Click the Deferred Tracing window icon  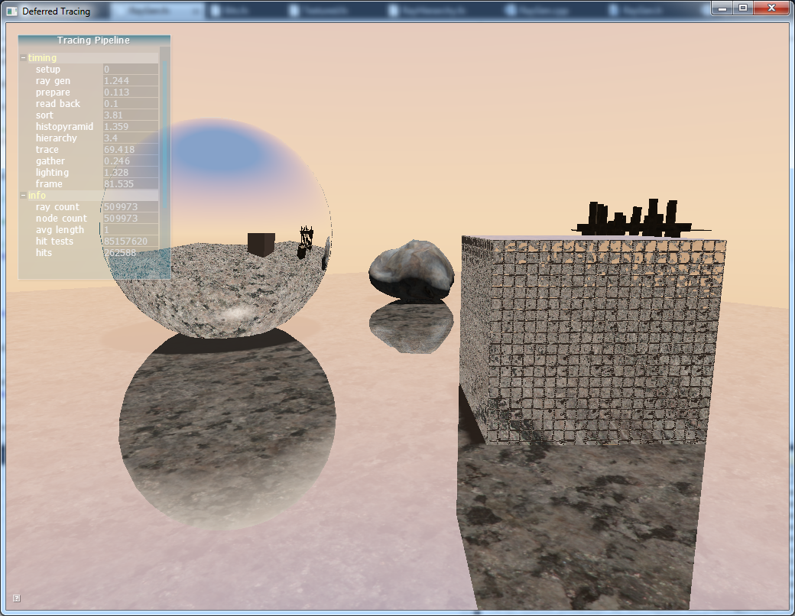[11, 11]
